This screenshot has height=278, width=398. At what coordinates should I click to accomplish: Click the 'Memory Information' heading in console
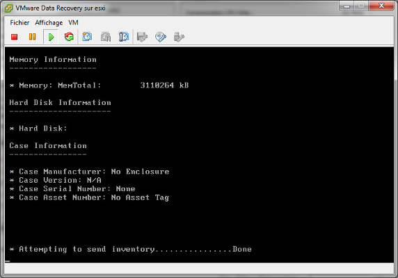coord(53,60)
